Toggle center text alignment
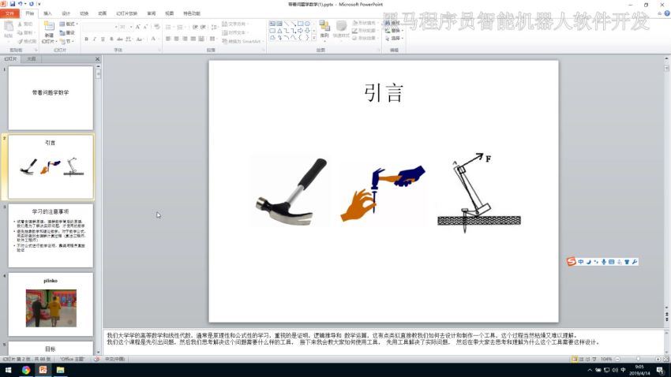The image size is (671, 377). 176,39
